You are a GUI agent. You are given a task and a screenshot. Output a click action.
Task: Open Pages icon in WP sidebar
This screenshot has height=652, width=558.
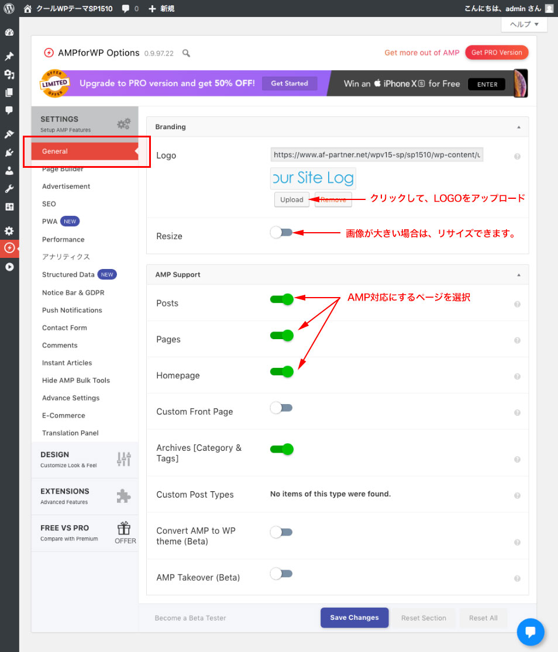[9, 92]
